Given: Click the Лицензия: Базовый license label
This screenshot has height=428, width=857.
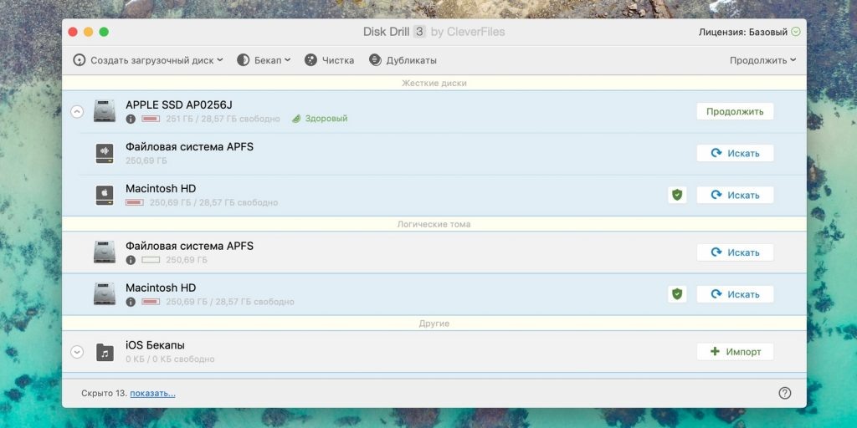Looking at the screenshot, I should [x=743, y=33].
